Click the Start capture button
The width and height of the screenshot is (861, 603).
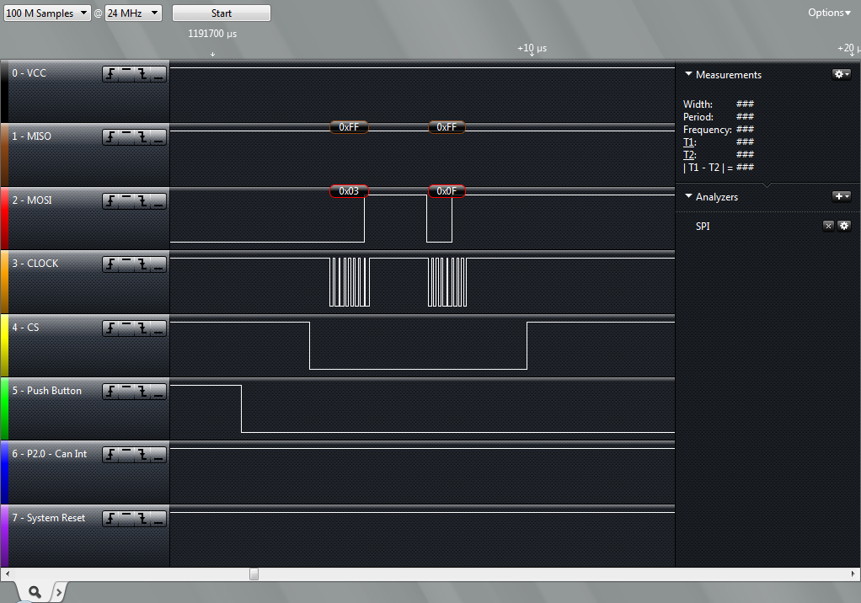(222, 13)
